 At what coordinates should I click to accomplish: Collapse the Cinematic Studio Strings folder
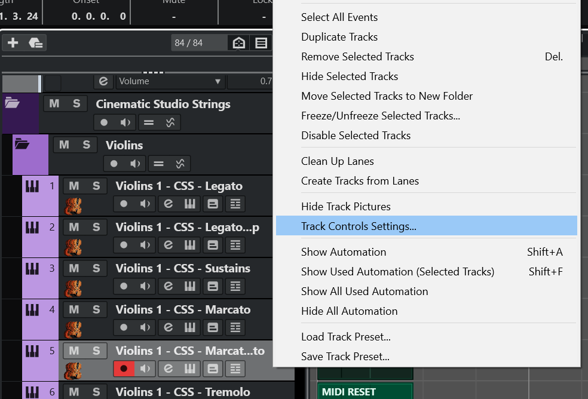pos(12,103)
